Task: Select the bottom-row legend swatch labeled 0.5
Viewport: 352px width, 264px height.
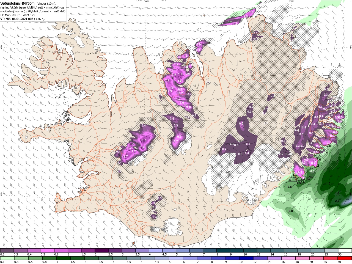Action: coord(35,258)
